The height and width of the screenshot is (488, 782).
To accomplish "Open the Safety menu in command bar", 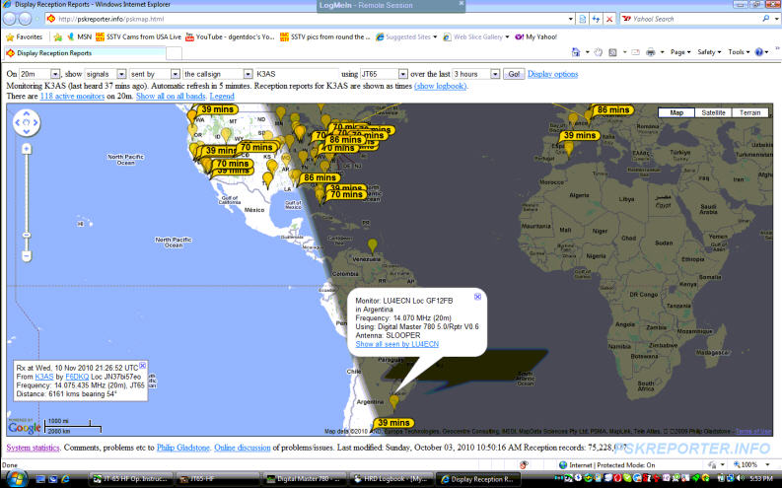I will [x=708, y=52].
